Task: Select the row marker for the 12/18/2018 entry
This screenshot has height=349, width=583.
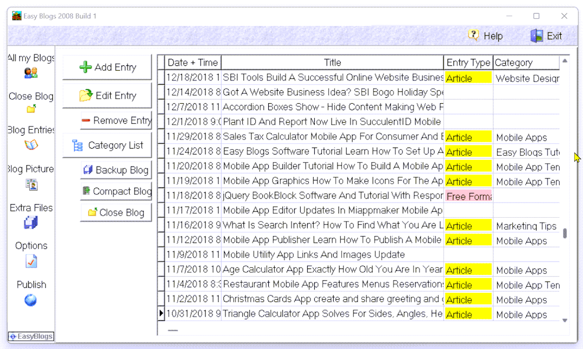Action: point(161,77)
